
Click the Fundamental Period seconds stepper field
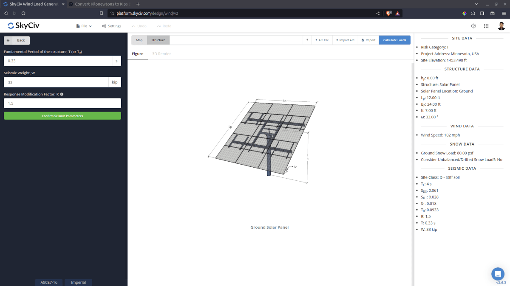click(116, 61)
